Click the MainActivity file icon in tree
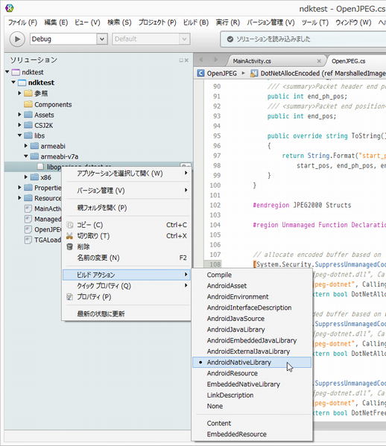 pyautogui.click(x=28, y=208)
